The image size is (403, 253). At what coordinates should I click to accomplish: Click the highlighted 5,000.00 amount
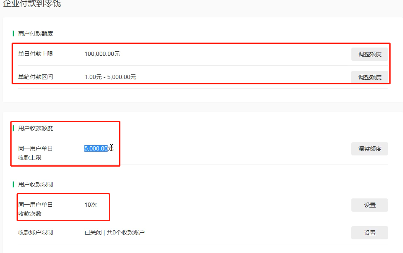(96, 148)
